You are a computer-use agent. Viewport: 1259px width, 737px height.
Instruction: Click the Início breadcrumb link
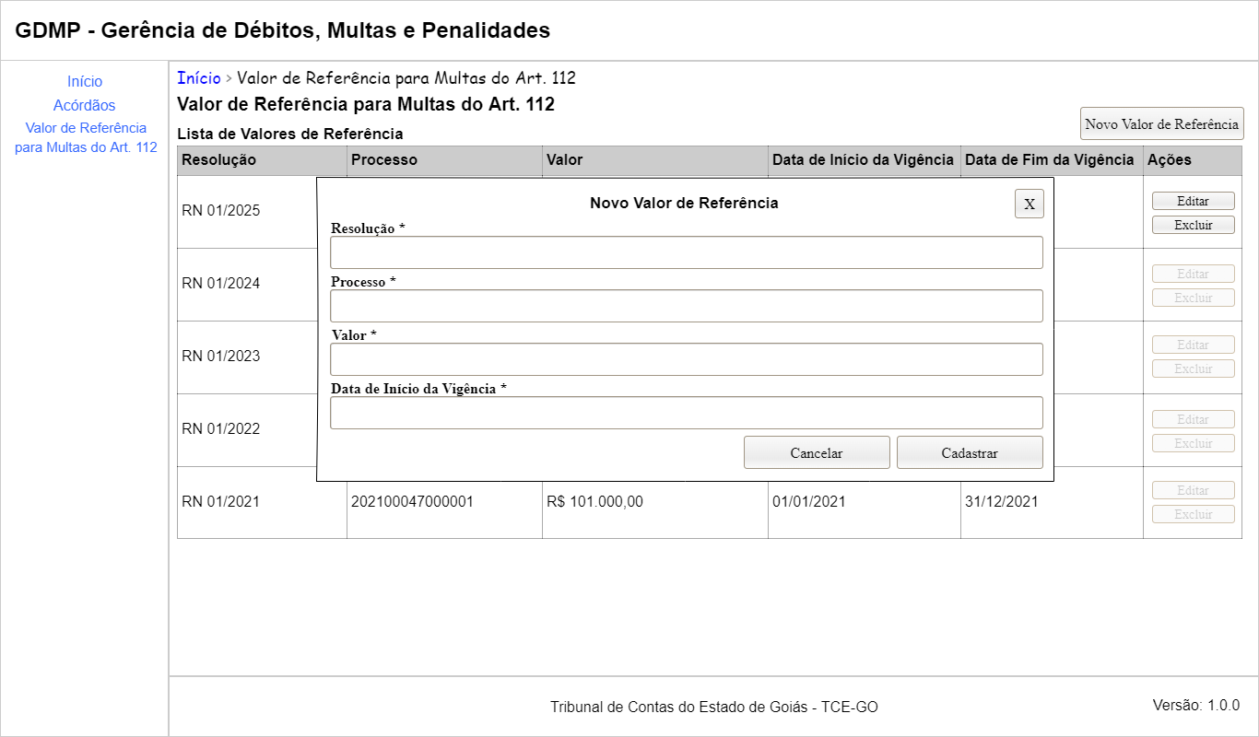(199, 78)
